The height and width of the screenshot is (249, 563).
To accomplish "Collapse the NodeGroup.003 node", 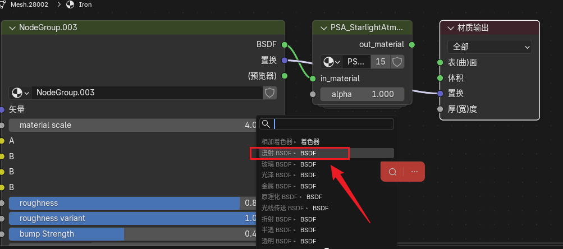I will pos(11,27).
